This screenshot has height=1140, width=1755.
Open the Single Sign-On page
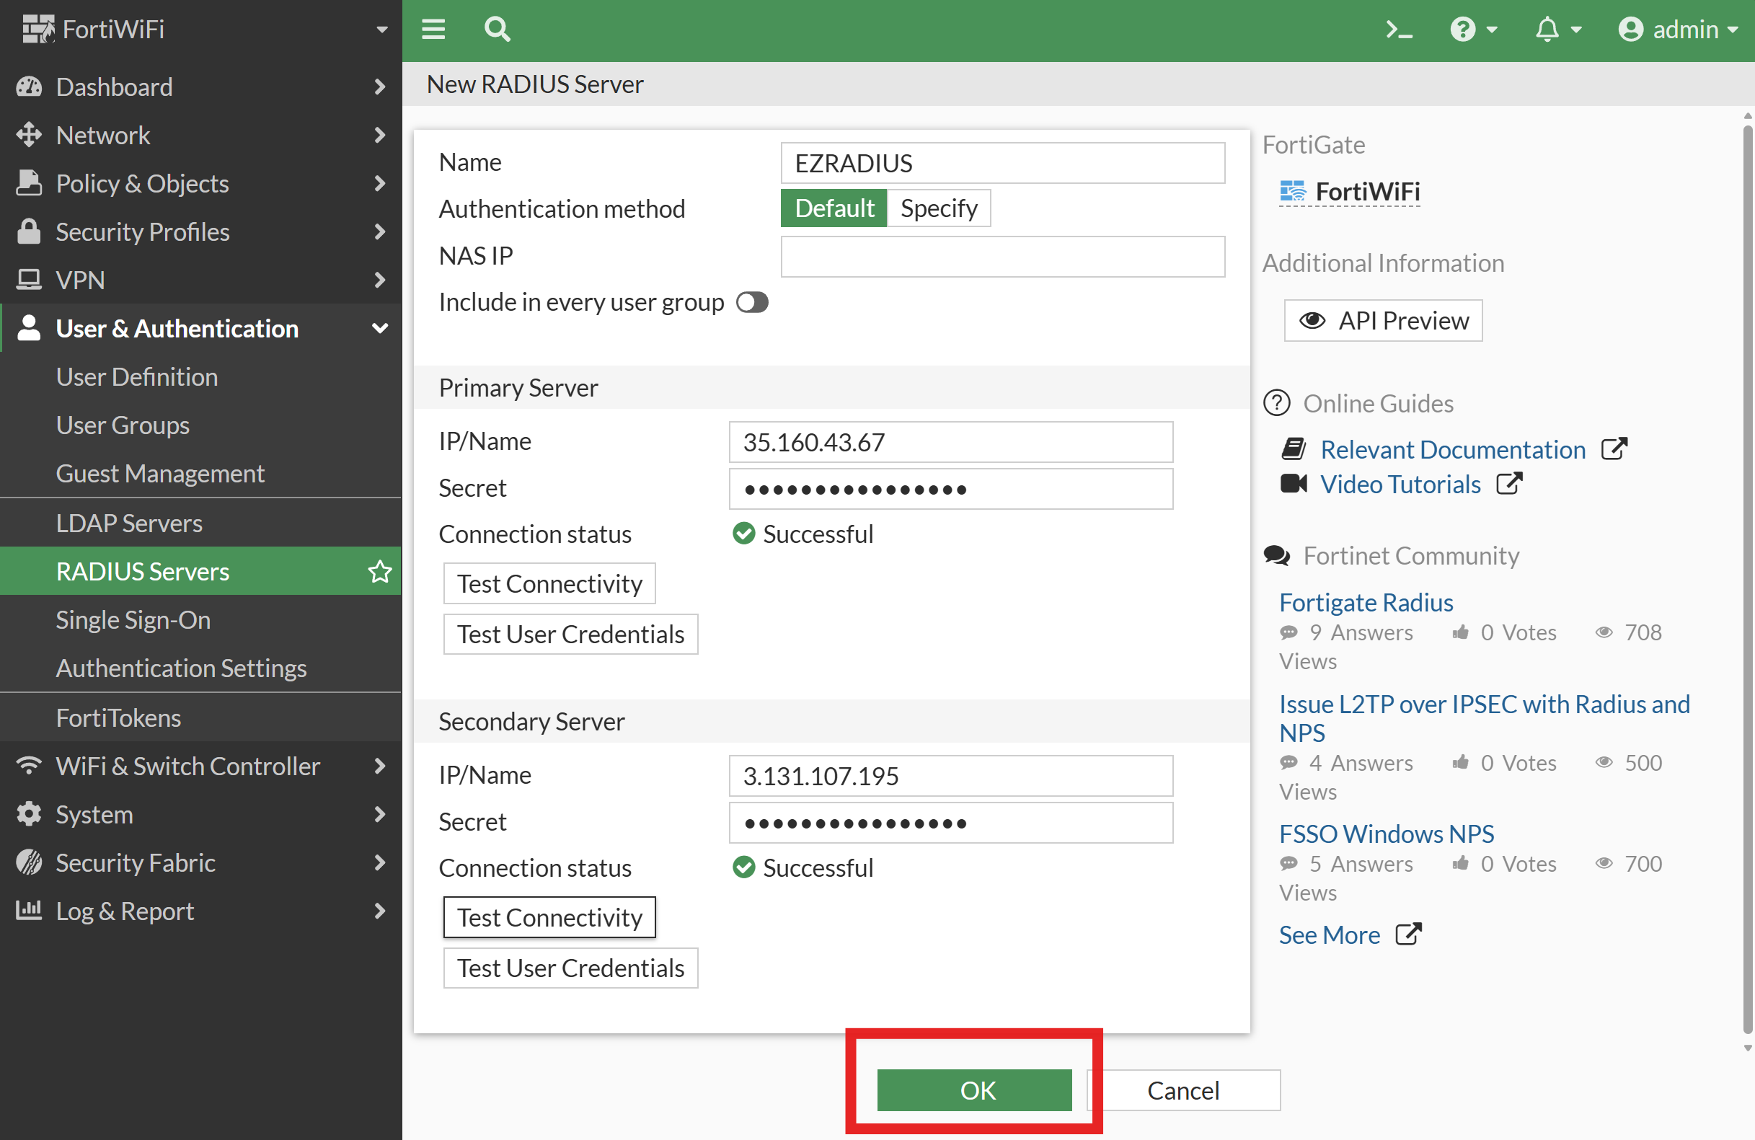pyautogui.click(x=133, y=619)
